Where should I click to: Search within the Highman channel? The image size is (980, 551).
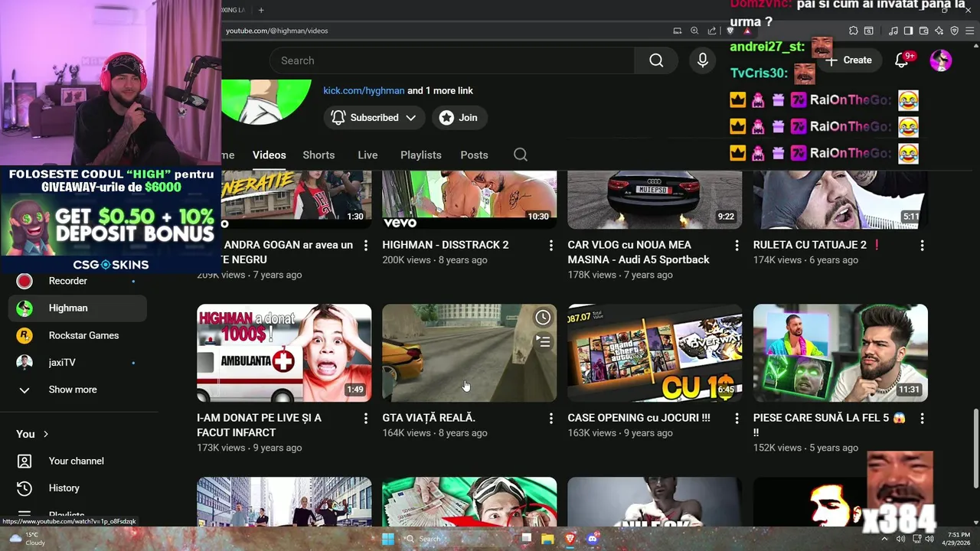[521, 155]
